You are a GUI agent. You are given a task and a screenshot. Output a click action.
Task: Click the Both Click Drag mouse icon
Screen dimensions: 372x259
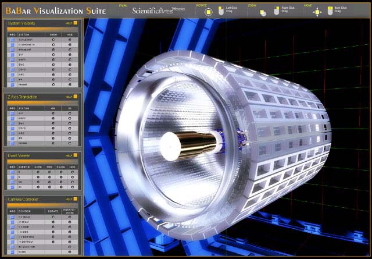point(330,10)
